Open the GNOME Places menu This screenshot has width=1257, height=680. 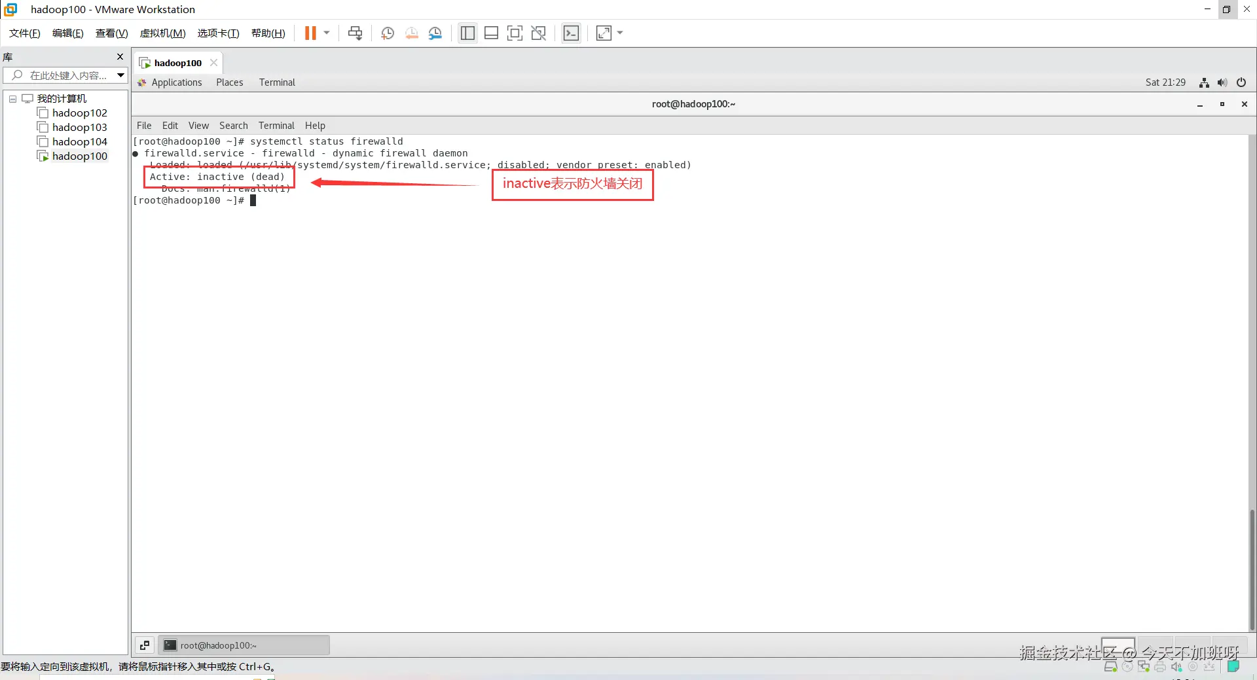point(230,82)
